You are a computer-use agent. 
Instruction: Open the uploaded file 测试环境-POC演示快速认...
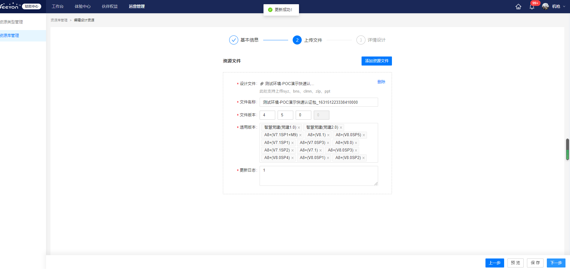tap(289, 84)
